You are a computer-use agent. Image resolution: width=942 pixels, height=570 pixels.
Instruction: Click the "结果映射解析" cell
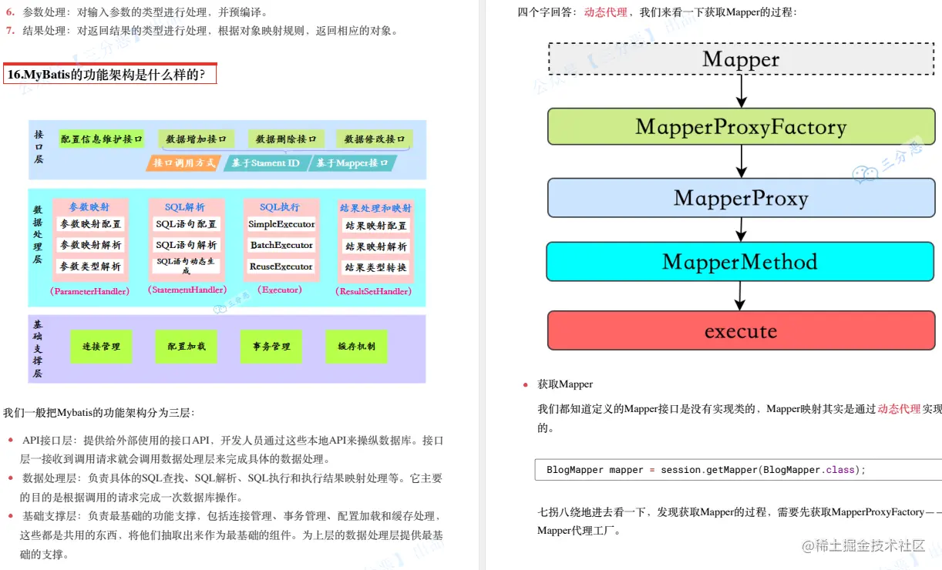click(376, 246)
